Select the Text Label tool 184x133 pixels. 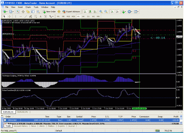(46, 16)
